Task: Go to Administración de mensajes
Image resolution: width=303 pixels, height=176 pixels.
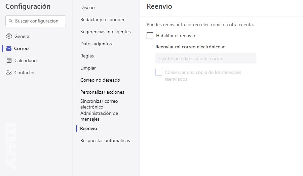Action: [99, 116]
